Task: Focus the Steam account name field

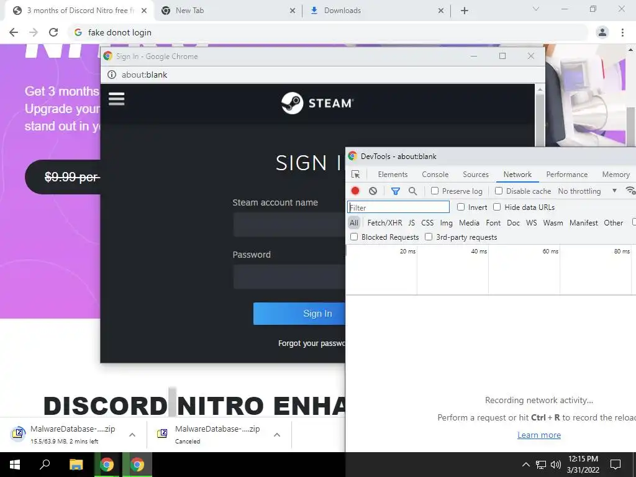Action: click(x=289, y=224)
